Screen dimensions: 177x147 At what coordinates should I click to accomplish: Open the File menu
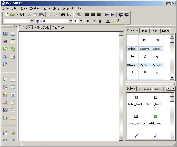6,8
